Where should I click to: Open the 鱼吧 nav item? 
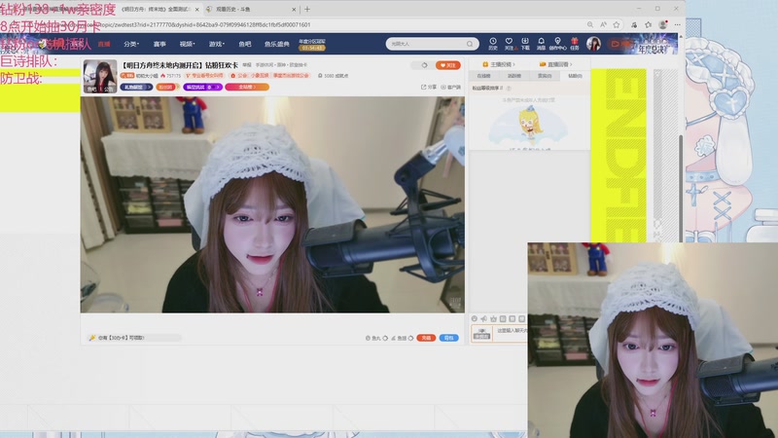245,44
